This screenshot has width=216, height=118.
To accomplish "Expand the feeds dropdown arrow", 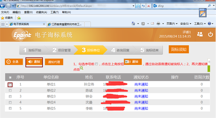I will (148, 24).
